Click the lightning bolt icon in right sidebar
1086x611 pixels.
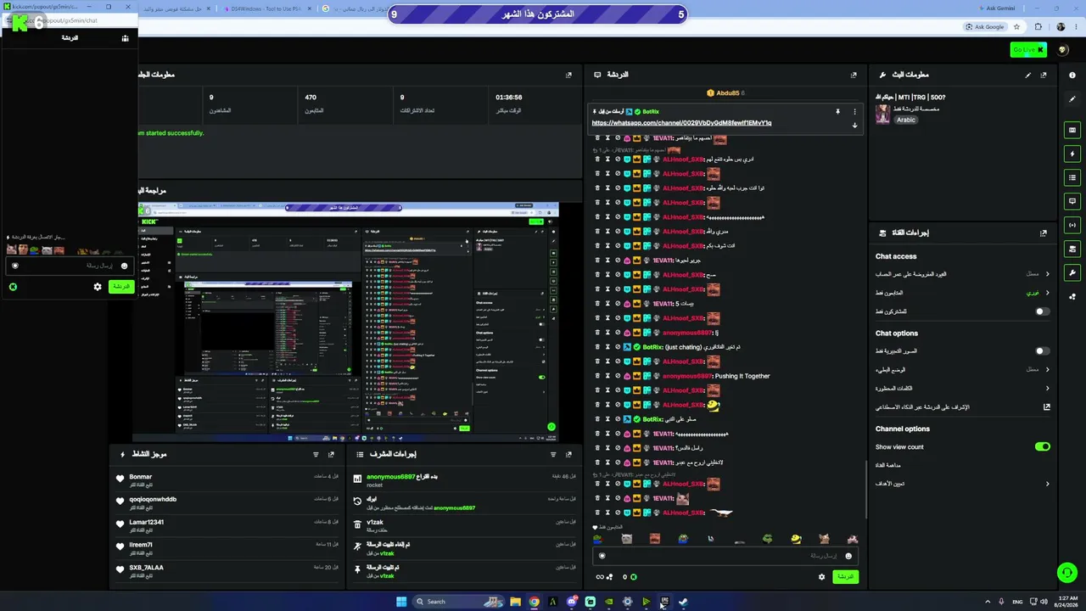point(1072,154)
